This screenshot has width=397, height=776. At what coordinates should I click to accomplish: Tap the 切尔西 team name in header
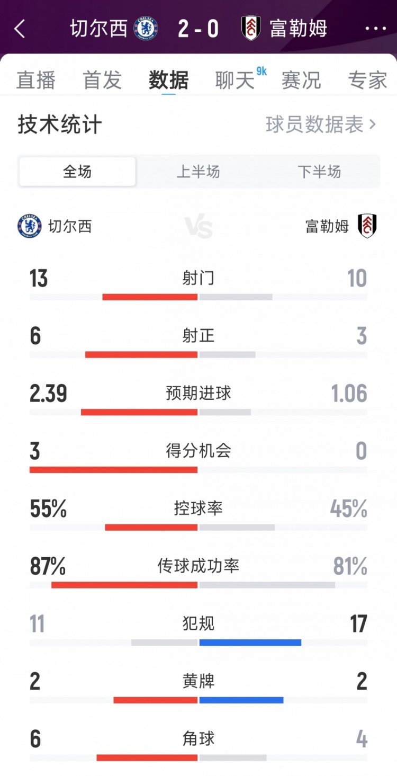point(99,29)
